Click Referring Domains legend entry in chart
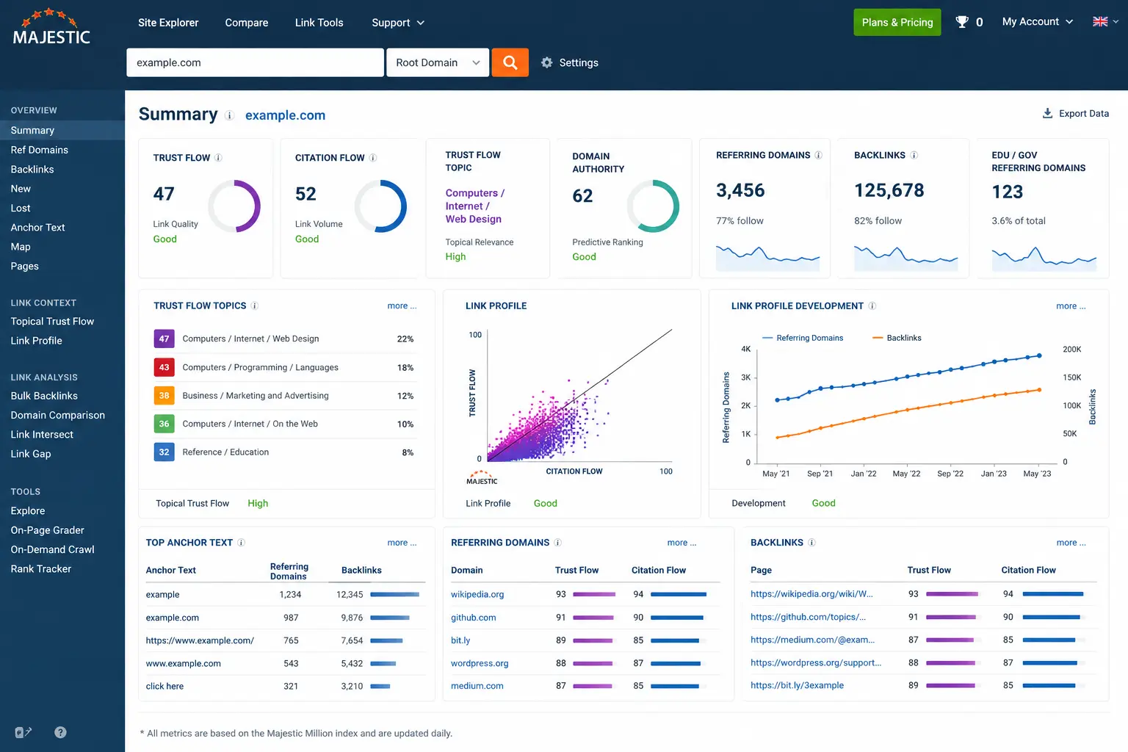 803,338
